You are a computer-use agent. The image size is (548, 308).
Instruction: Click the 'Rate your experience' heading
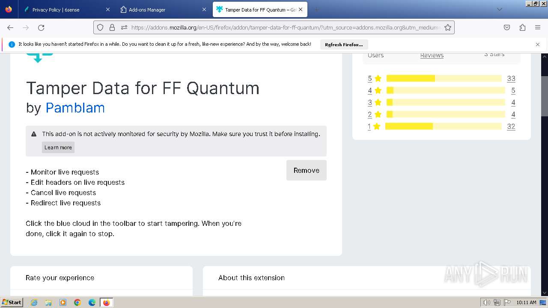[x=60, y=278]
